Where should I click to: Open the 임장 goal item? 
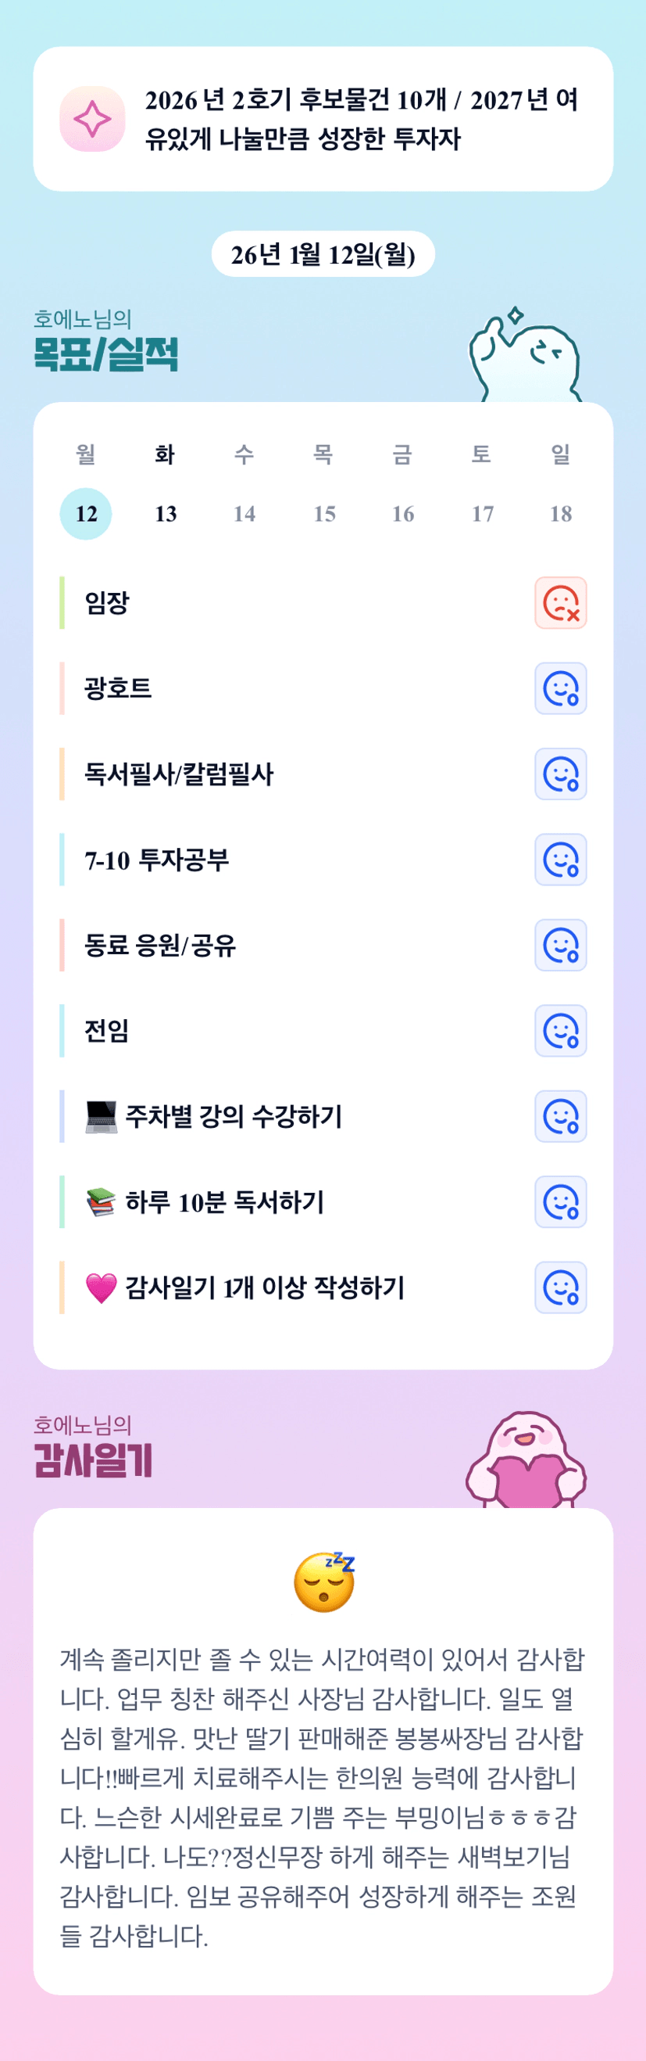107,602
